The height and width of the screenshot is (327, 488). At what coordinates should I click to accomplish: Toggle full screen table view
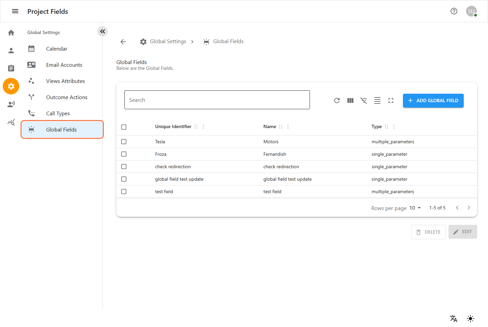[391, 100]
